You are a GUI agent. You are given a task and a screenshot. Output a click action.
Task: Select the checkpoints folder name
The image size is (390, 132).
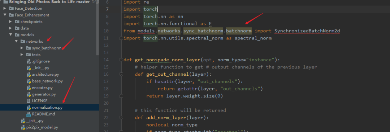[31, 22]
